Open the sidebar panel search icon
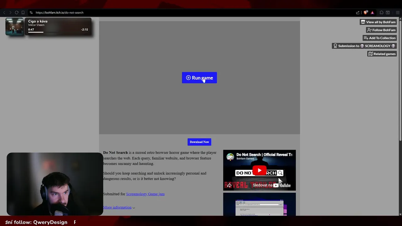The image size is (402, 226). click(388, 13)
